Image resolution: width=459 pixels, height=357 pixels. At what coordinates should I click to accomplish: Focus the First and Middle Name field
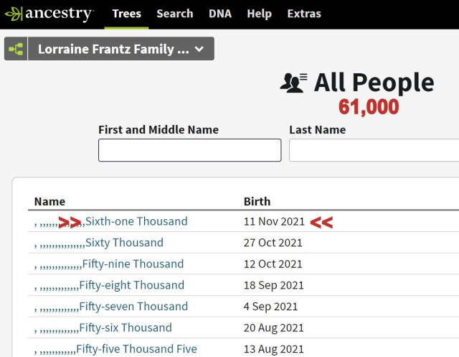pos(189,150)
